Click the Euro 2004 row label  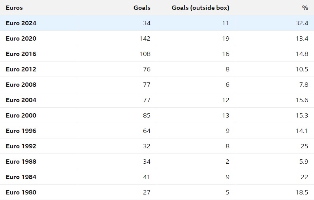click(21, 100)
